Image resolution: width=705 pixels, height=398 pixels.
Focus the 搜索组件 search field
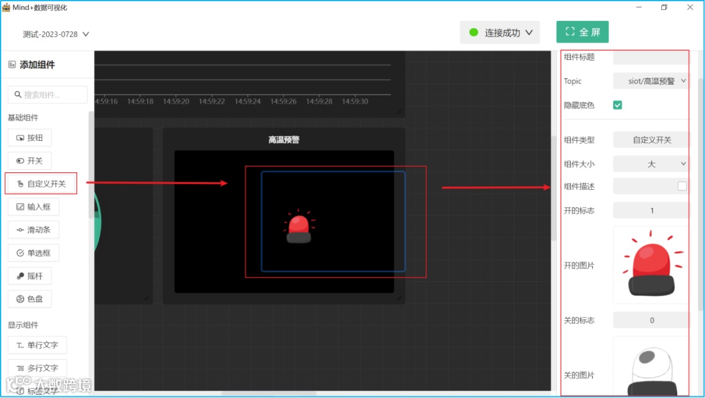click(48, 95)
